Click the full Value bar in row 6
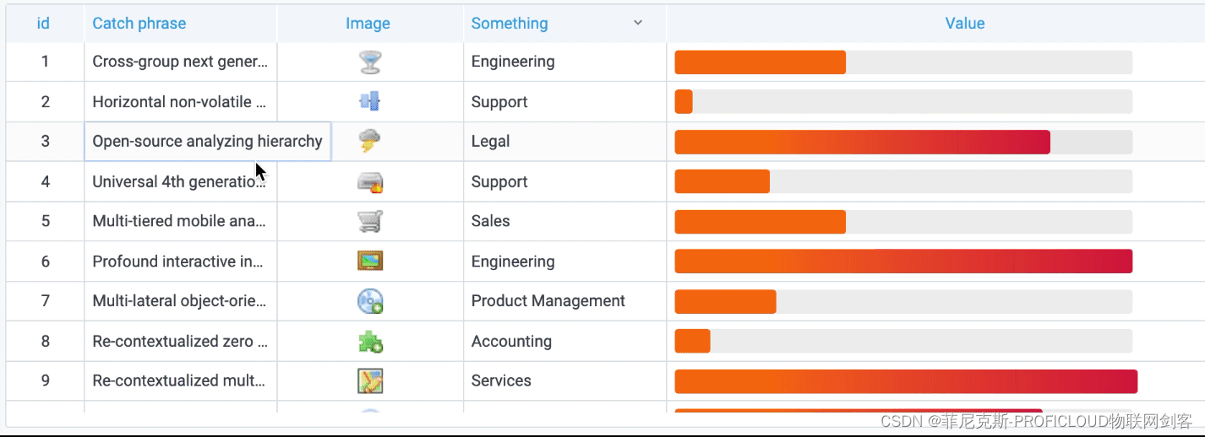Viewport: 1205px width, 437px height. pyautogui.click(x=902, y=262)
